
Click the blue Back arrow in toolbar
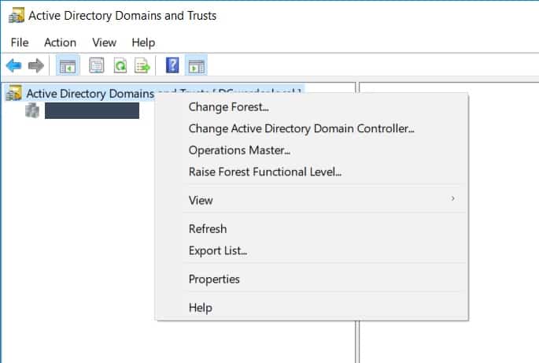click(13, 65)
